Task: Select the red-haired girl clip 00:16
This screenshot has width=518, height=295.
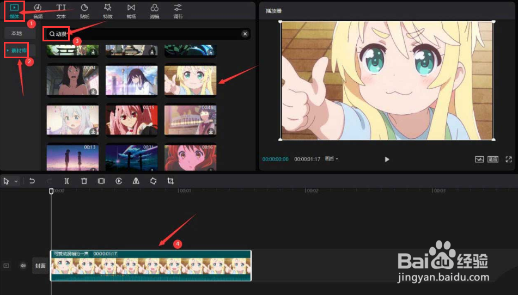Action: pyautogui.click(x=191, y=157)
